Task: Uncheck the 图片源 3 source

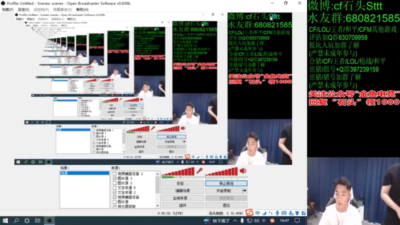Action: pyautogui.click(x=114, y=178)
